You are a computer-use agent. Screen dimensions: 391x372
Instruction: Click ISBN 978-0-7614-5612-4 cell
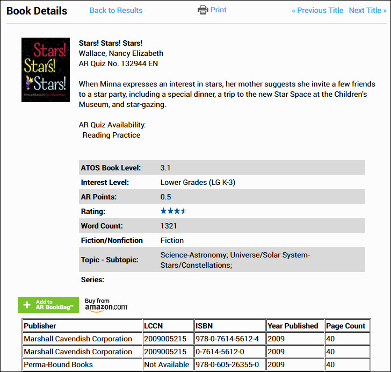(230, 339)
